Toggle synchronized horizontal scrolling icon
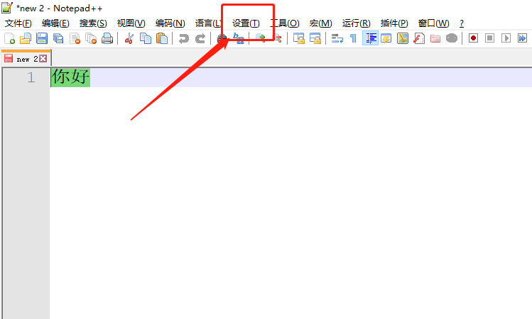Image resolution: width=532 pixels, height=319 pixels. (x=315, y=38)
